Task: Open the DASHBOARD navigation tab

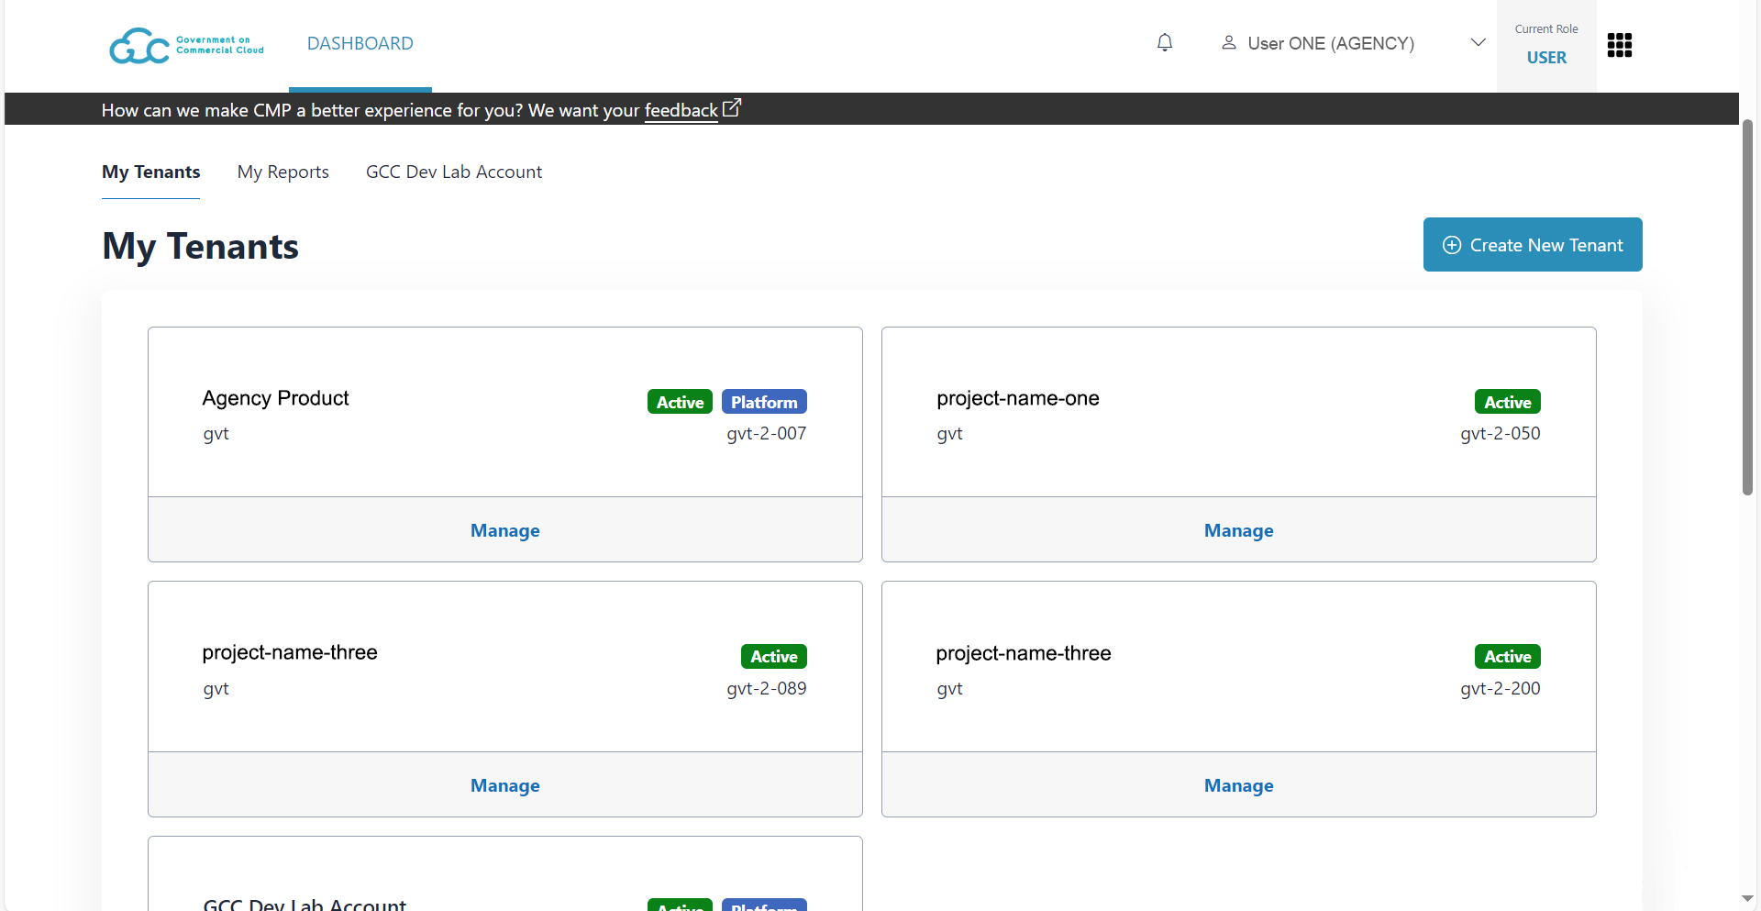Action: coord(360,43)
